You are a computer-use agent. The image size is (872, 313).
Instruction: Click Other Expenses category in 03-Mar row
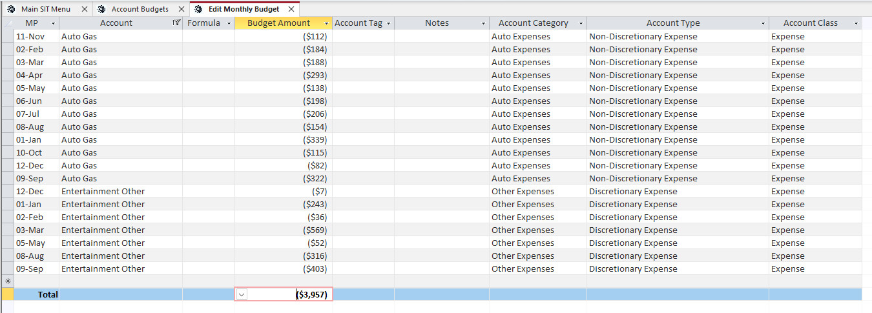tap(538, 230)
